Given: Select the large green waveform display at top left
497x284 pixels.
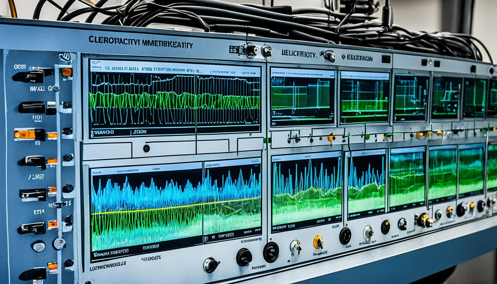Looking at the screenshot, I should click(x=175, y=98).
